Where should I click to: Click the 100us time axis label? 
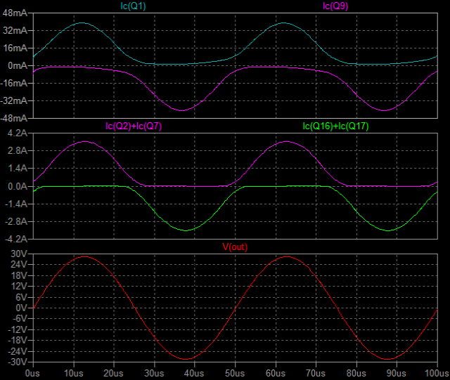437,372
